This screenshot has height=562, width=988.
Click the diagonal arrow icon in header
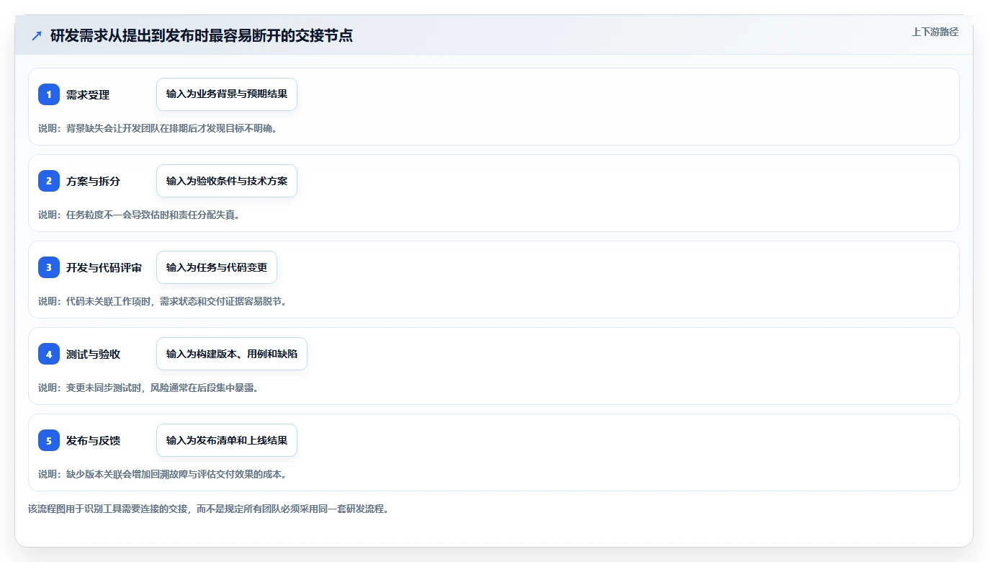[37, 35]
